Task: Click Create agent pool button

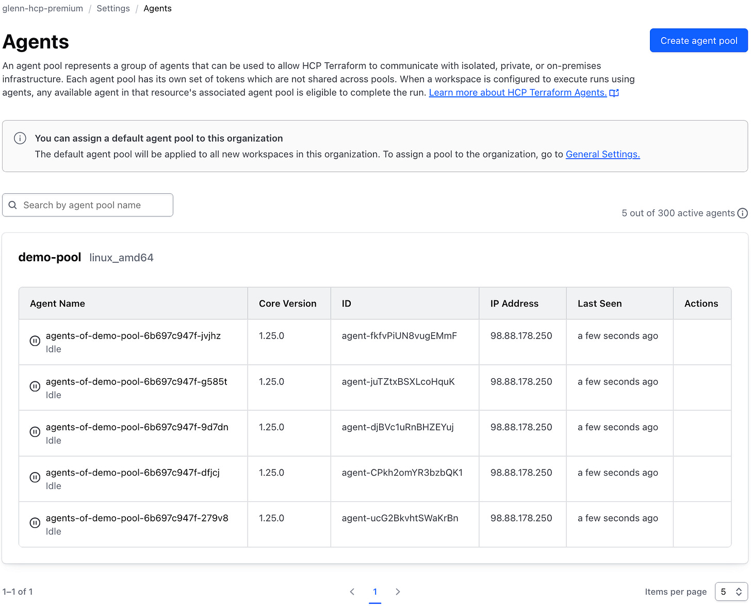Action: [699, 41]
